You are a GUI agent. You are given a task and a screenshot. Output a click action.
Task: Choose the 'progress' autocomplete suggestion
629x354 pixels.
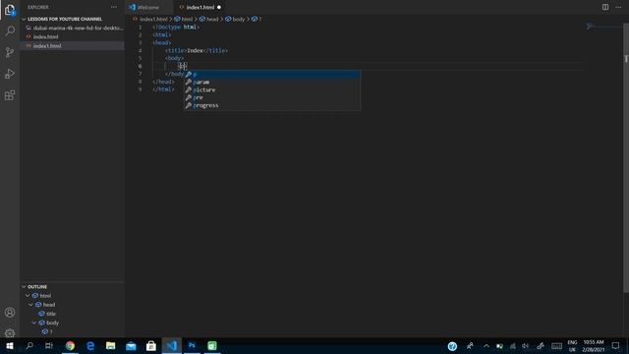(x=272, y=105)
